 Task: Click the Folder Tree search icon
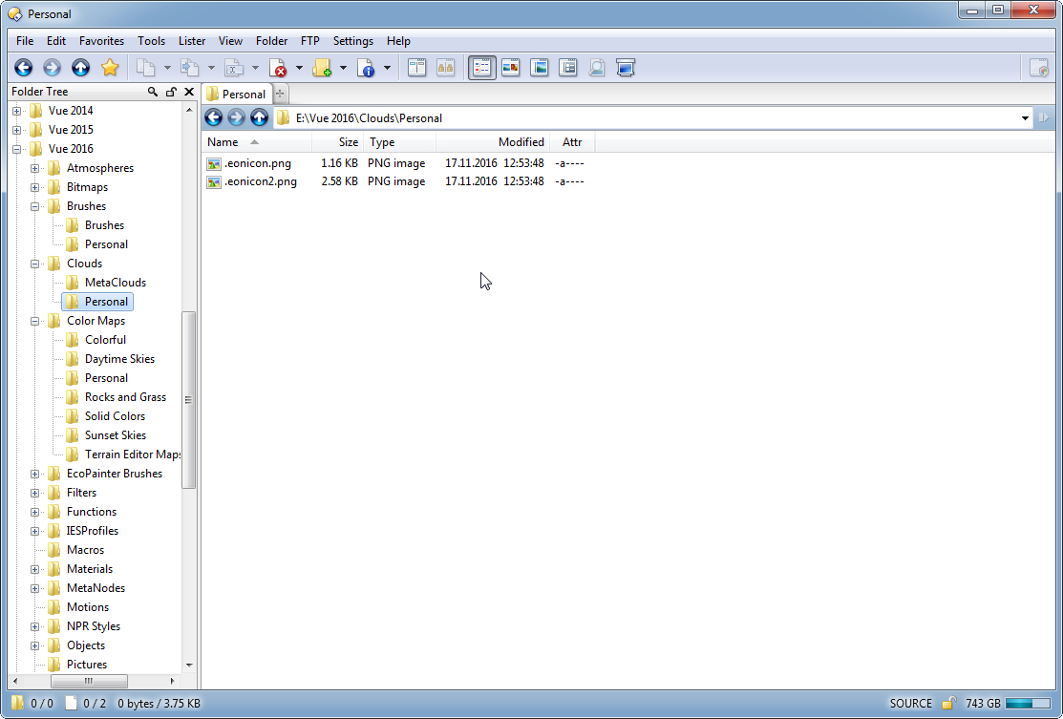click(x=153, y=92)
